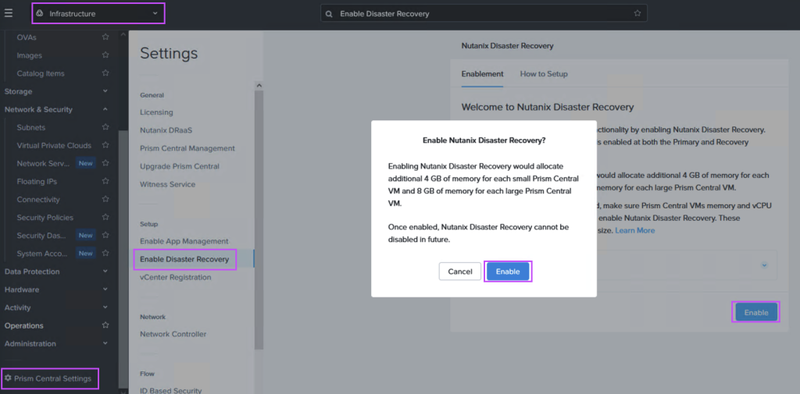
Task: Open Images in sidebar
Action: pyautogui.click(x=29, y=55)
